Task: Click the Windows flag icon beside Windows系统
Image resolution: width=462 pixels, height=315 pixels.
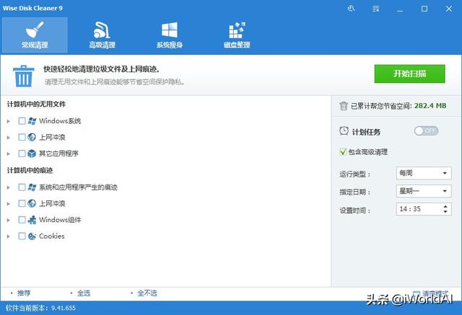Action: [x=32, y=121]
